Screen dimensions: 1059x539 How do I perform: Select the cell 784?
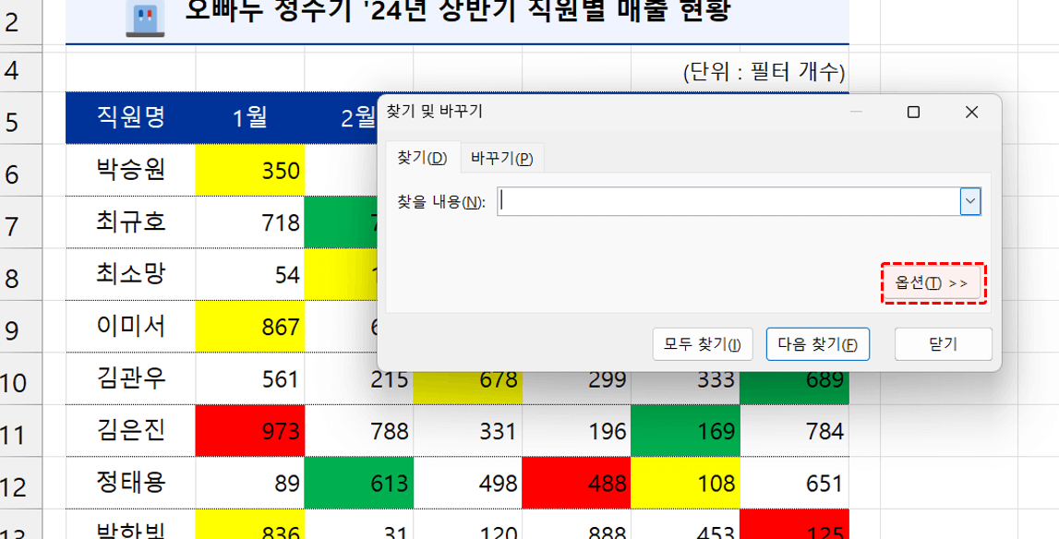794,431
